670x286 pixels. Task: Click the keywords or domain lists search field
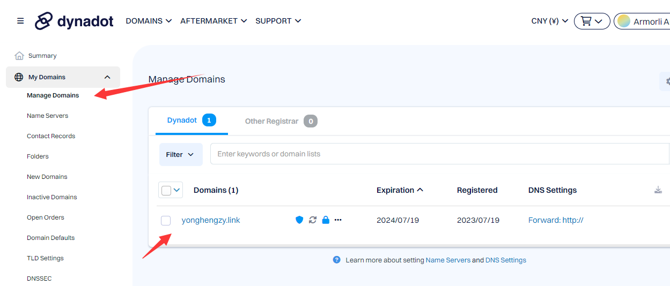tap(440, 154)
